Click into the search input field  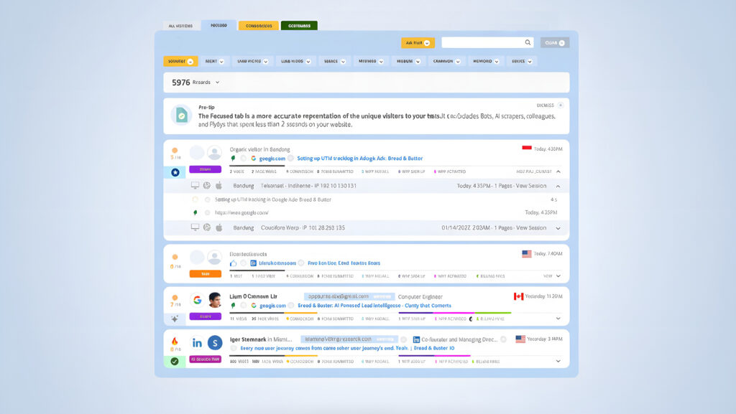click(x=482, y=43)
